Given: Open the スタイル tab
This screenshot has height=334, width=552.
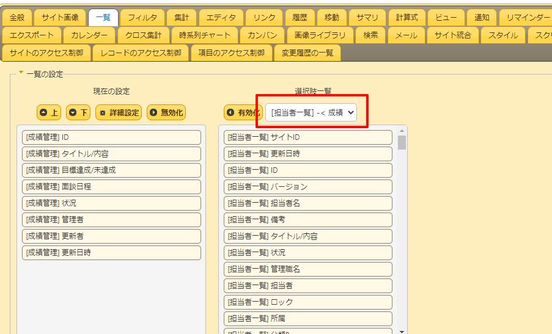Looking at the screenshot, I should [x=503, y=35].
